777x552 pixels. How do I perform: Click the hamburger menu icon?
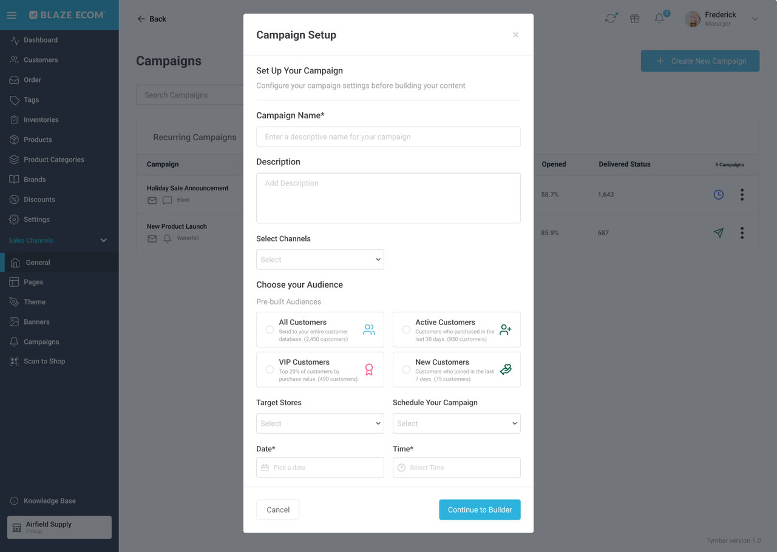tap(12, 15)
